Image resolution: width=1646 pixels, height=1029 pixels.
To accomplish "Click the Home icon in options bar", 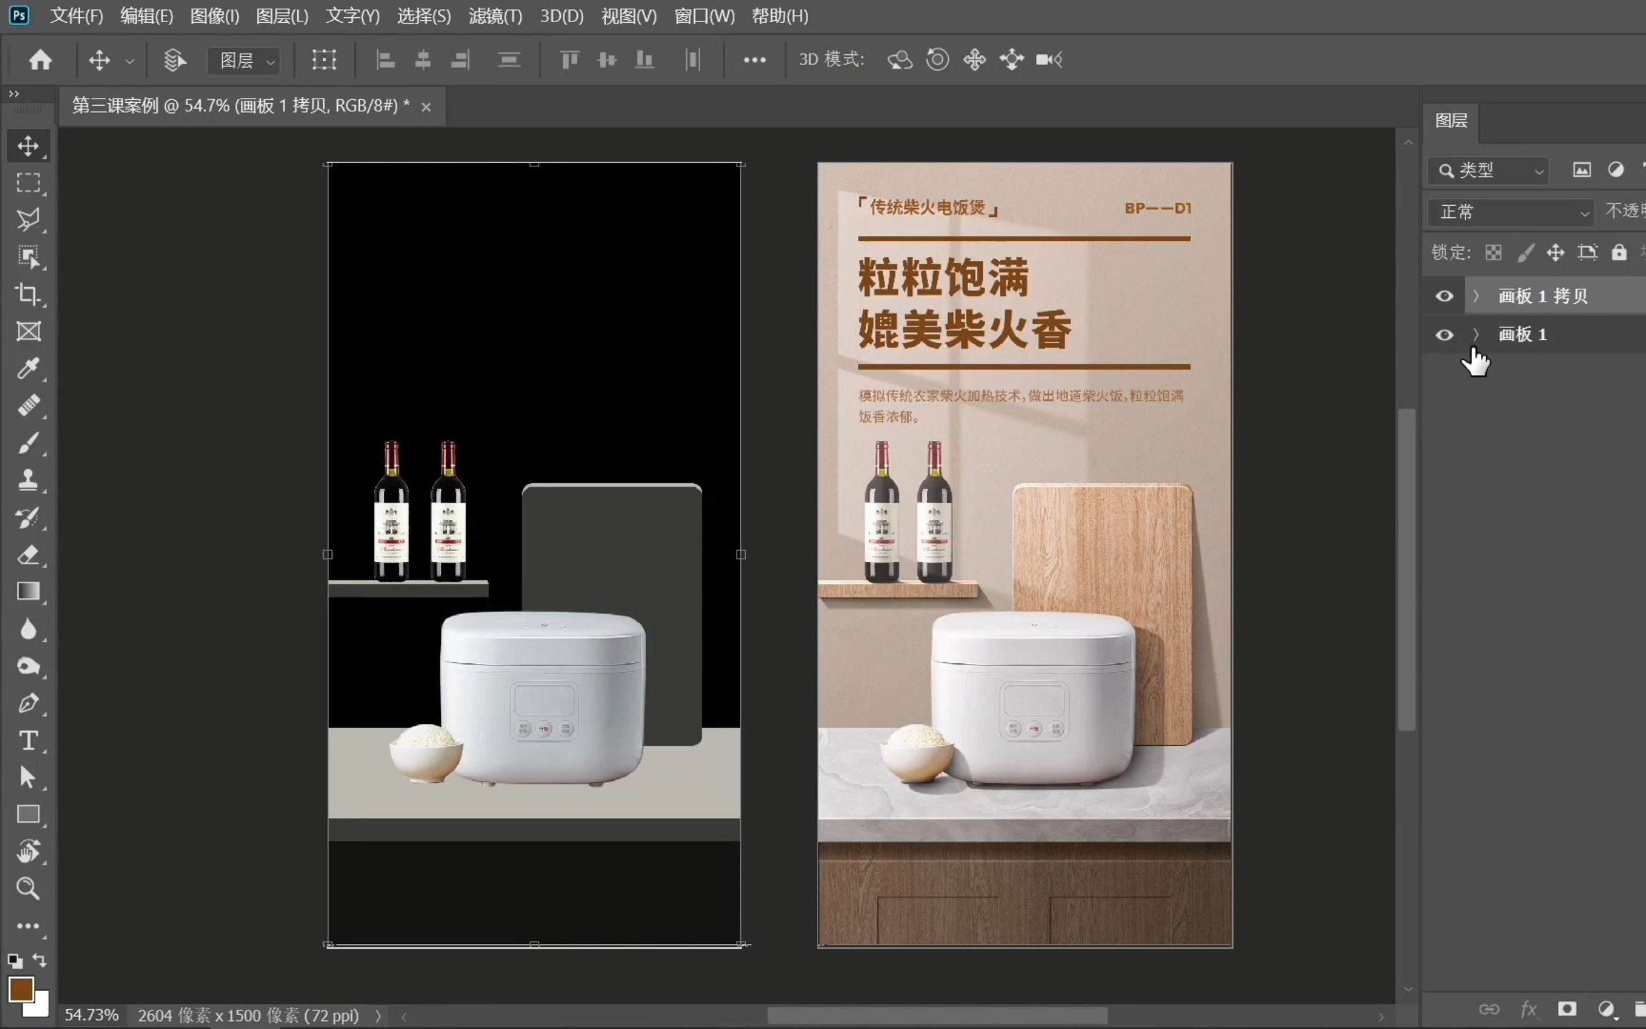I will (x=40, y=59).
